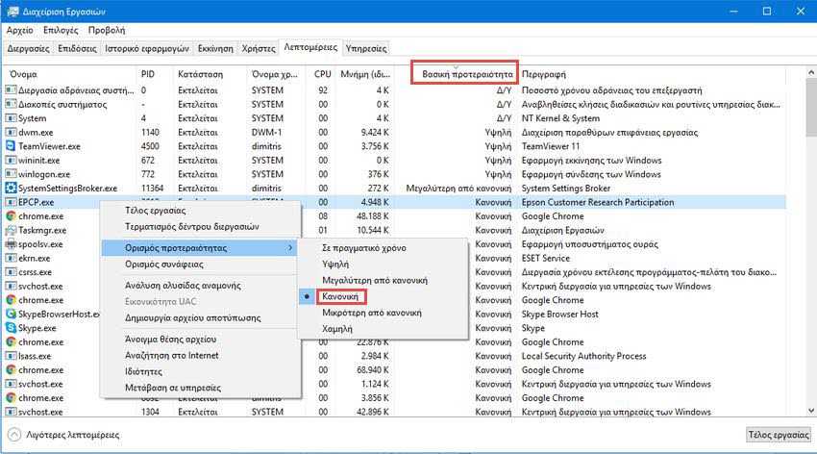Screen dimensions: 817x454
Task: Open the Προβολή menu
Action: click(107, 30)
